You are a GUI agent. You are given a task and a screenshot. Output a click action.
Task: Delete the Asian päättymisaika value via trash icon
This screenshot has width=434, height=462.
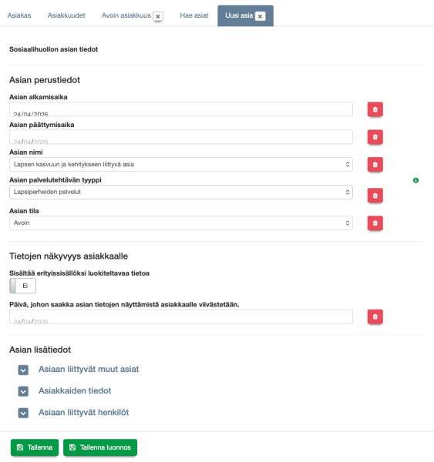(x=375, y=137)
